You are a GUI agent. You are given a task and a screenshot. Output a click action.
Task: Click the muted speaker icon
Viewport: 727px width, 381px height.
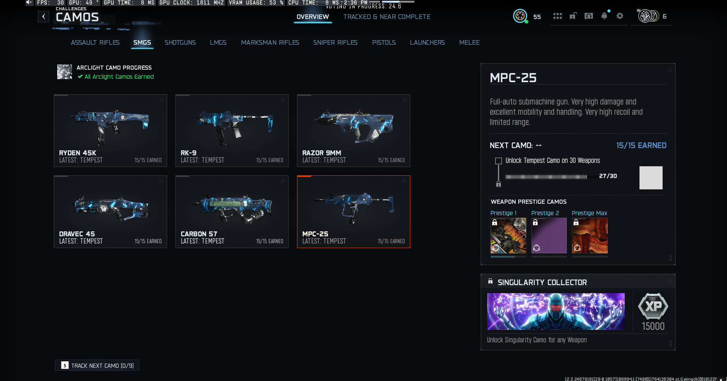(29, 3)
